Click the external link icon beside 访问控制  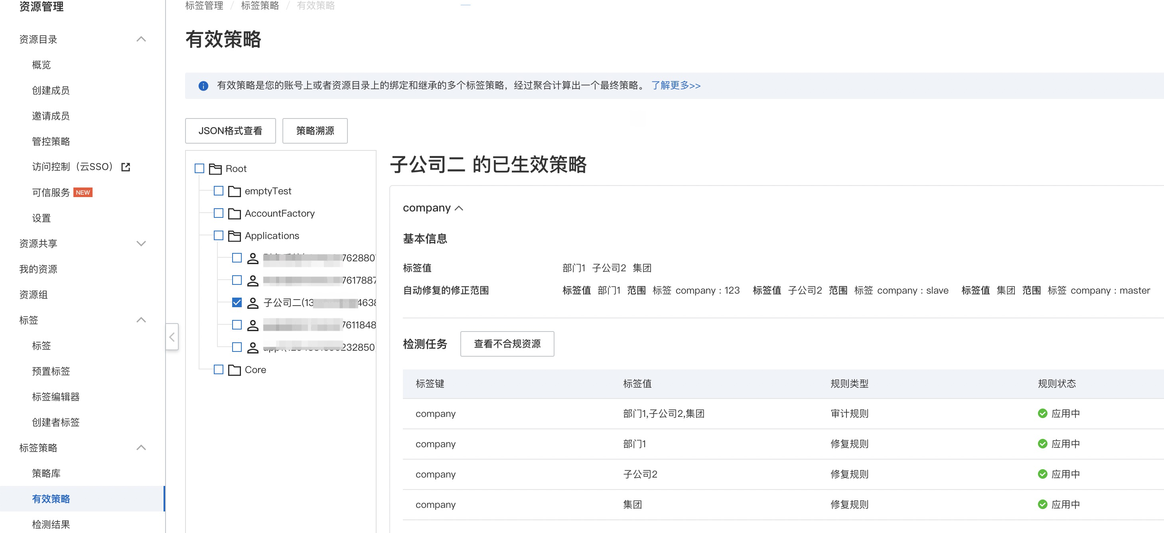click(126, 167)
